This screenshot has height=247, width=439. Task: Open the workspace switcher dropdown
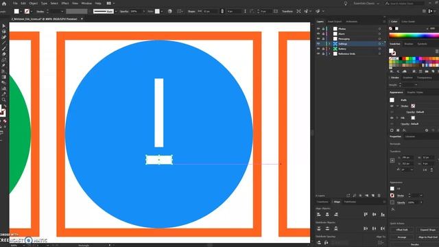tap(366, 3)
